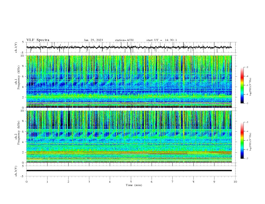Click the ch.2 color bar "log(PSD)(V²/Hz)" label
Image resolution: width=265 pixels, height=204 pixels.
[x=251, y=142]
